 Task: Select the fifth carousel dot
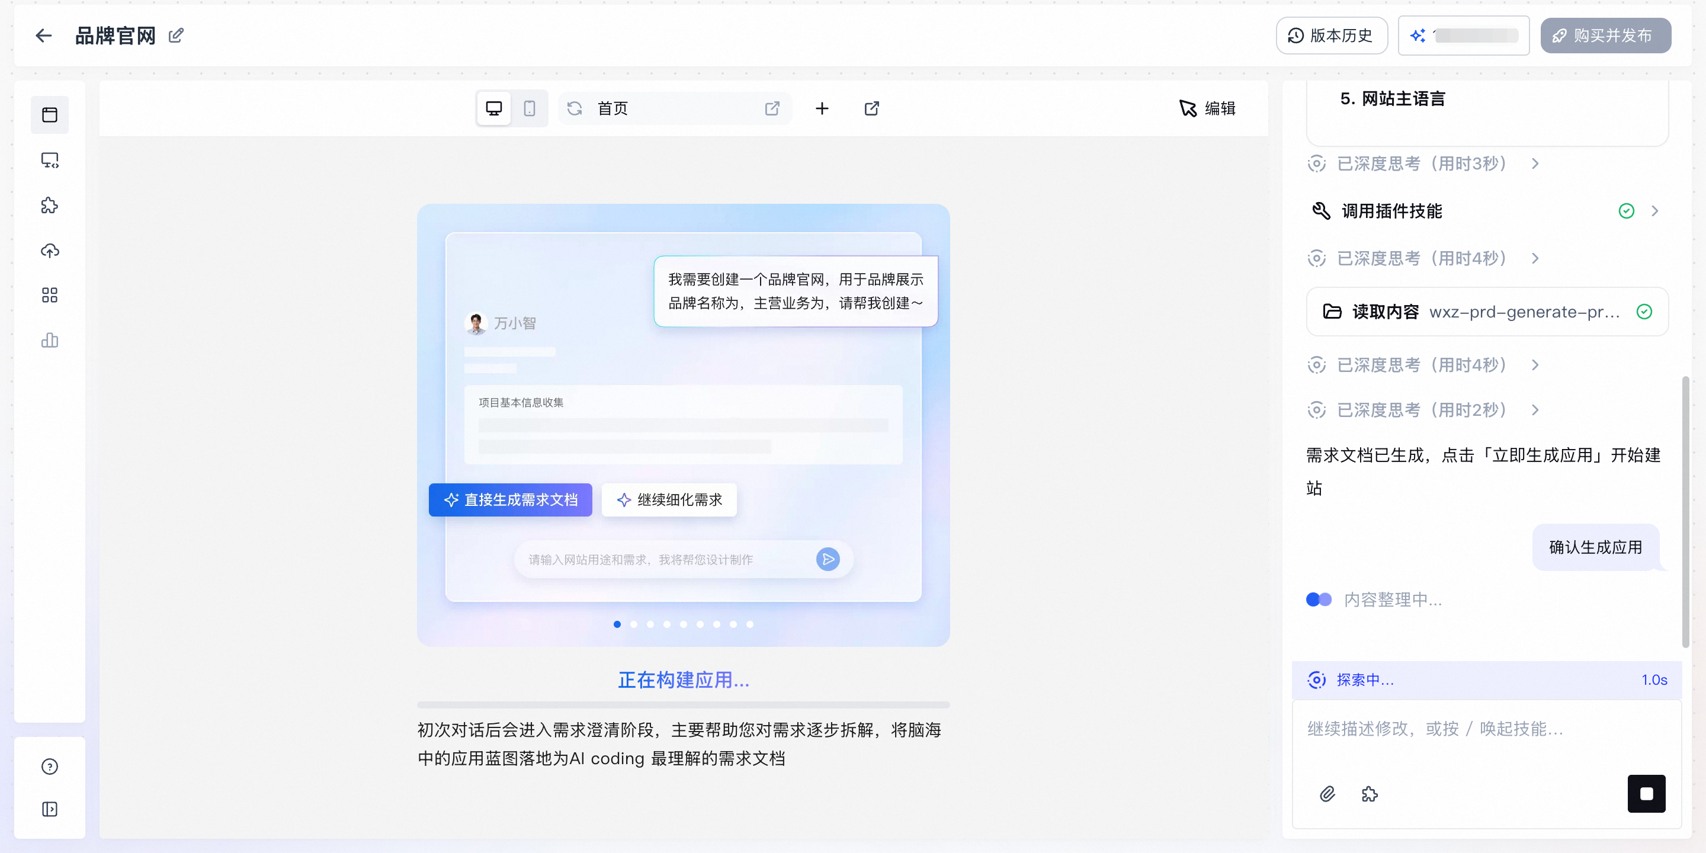coord(684,624)
